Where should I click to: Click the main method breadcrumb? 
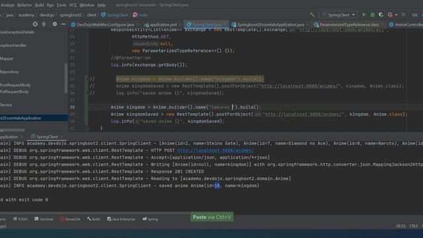tap(140, 15)
